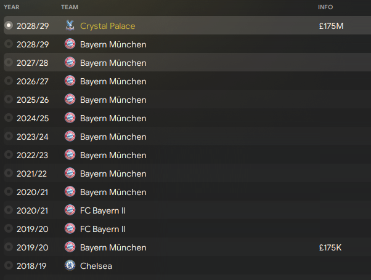Open Bayern München link in the 2025/26 row
This screenshot has height=280, width=371.
tap(113, 100)
